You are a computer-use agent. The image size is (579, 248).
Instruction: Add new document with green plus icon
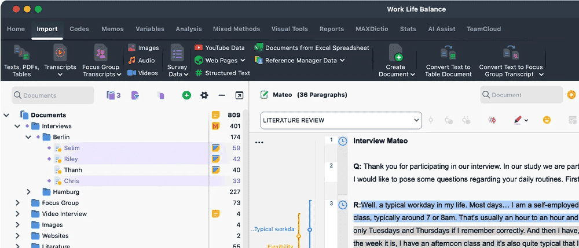(187, 95)
